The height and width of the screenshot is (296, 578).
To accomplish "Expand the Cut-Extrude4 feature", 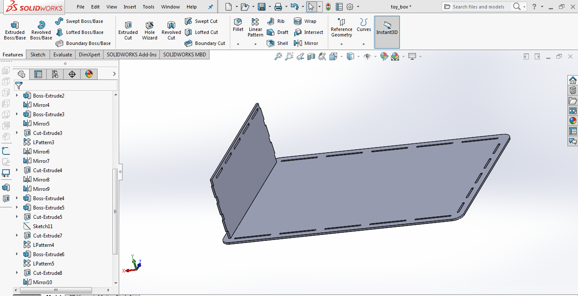I will click(17, 170).
